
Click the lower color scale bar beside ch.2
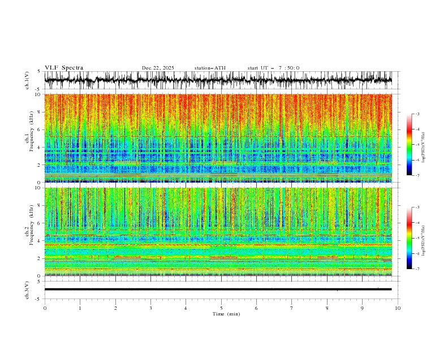409,238
